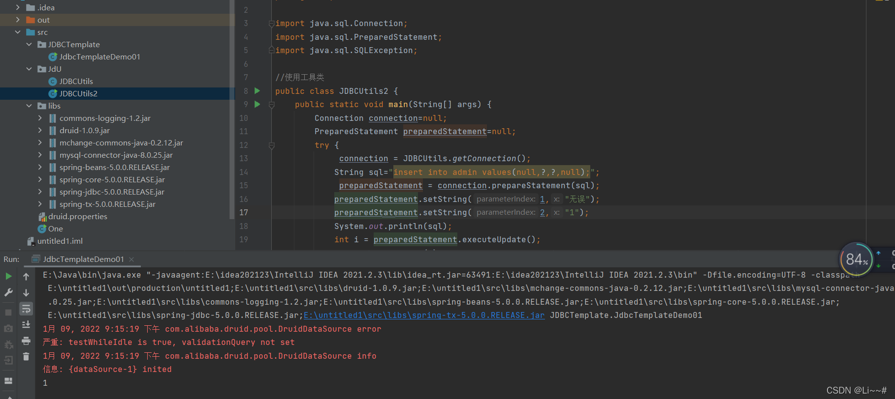Run class JDBCUtils2 from line 8 gutter

257,91
